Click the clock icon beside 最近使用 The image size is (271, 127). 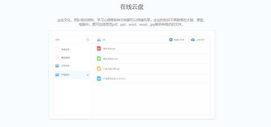57,58
